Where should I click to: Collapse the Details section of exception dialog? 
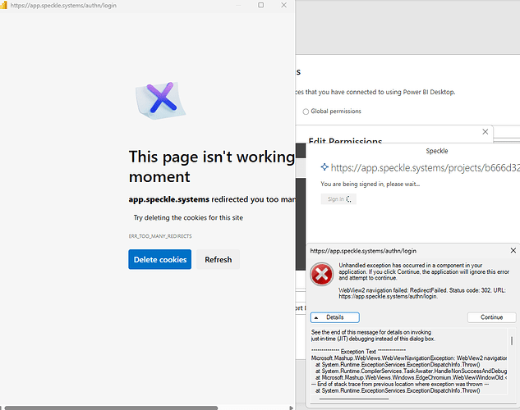click(x=334, y=317)
